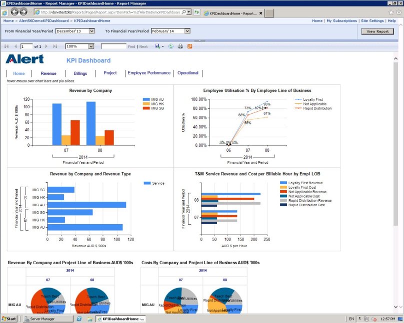The height and width of the screenshot is (323, 404).
Task: Click the Alert logo
Action: click(x=24, y=59)
